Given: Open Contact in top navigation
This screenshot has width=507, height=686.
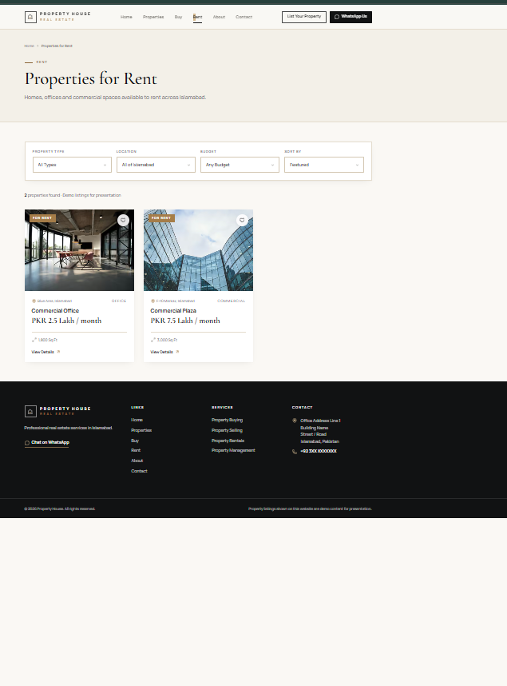Looking at the screenshot, I should click(244, 17).
